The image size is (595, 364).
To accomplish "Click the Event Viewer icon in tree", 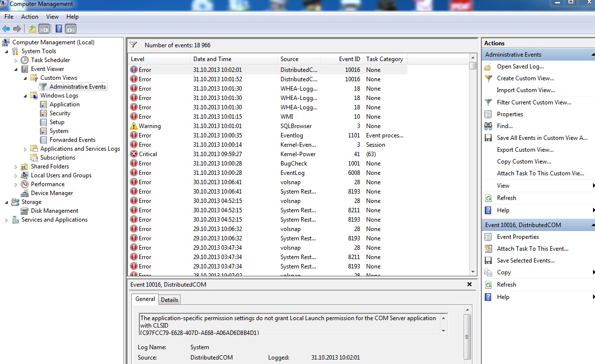I will (25, 69).
